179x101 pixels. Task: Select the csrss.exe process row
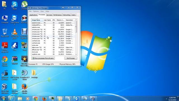53,45
